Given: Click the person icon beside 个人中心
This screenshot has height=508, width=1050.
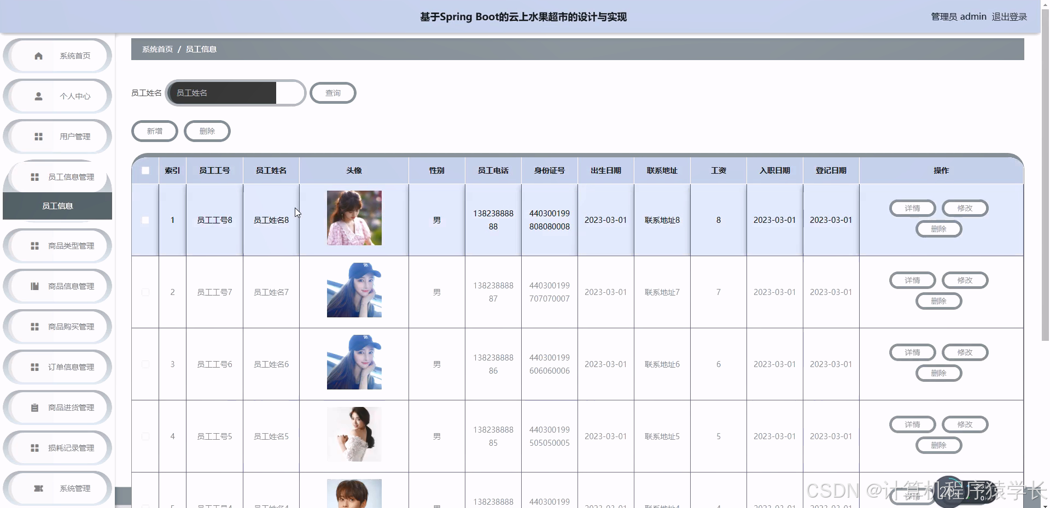Looking at the screenshot, I should click(x=38, y=96).
